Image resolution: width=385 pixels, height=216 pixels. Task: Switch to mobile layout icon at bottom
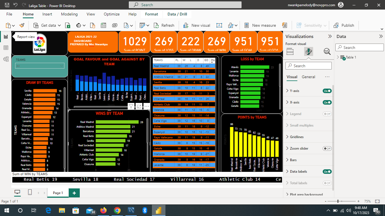(30, 192)
